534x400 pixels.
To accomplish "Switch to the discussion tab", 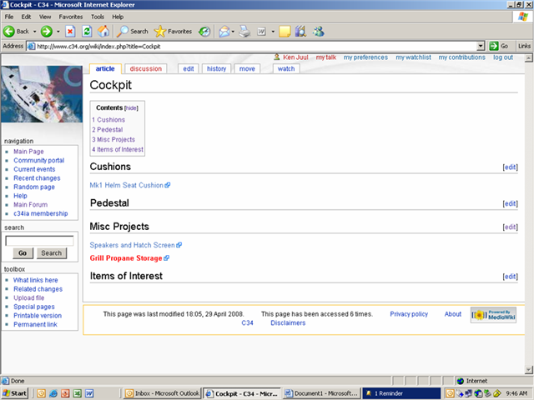I will click(146, 68).
